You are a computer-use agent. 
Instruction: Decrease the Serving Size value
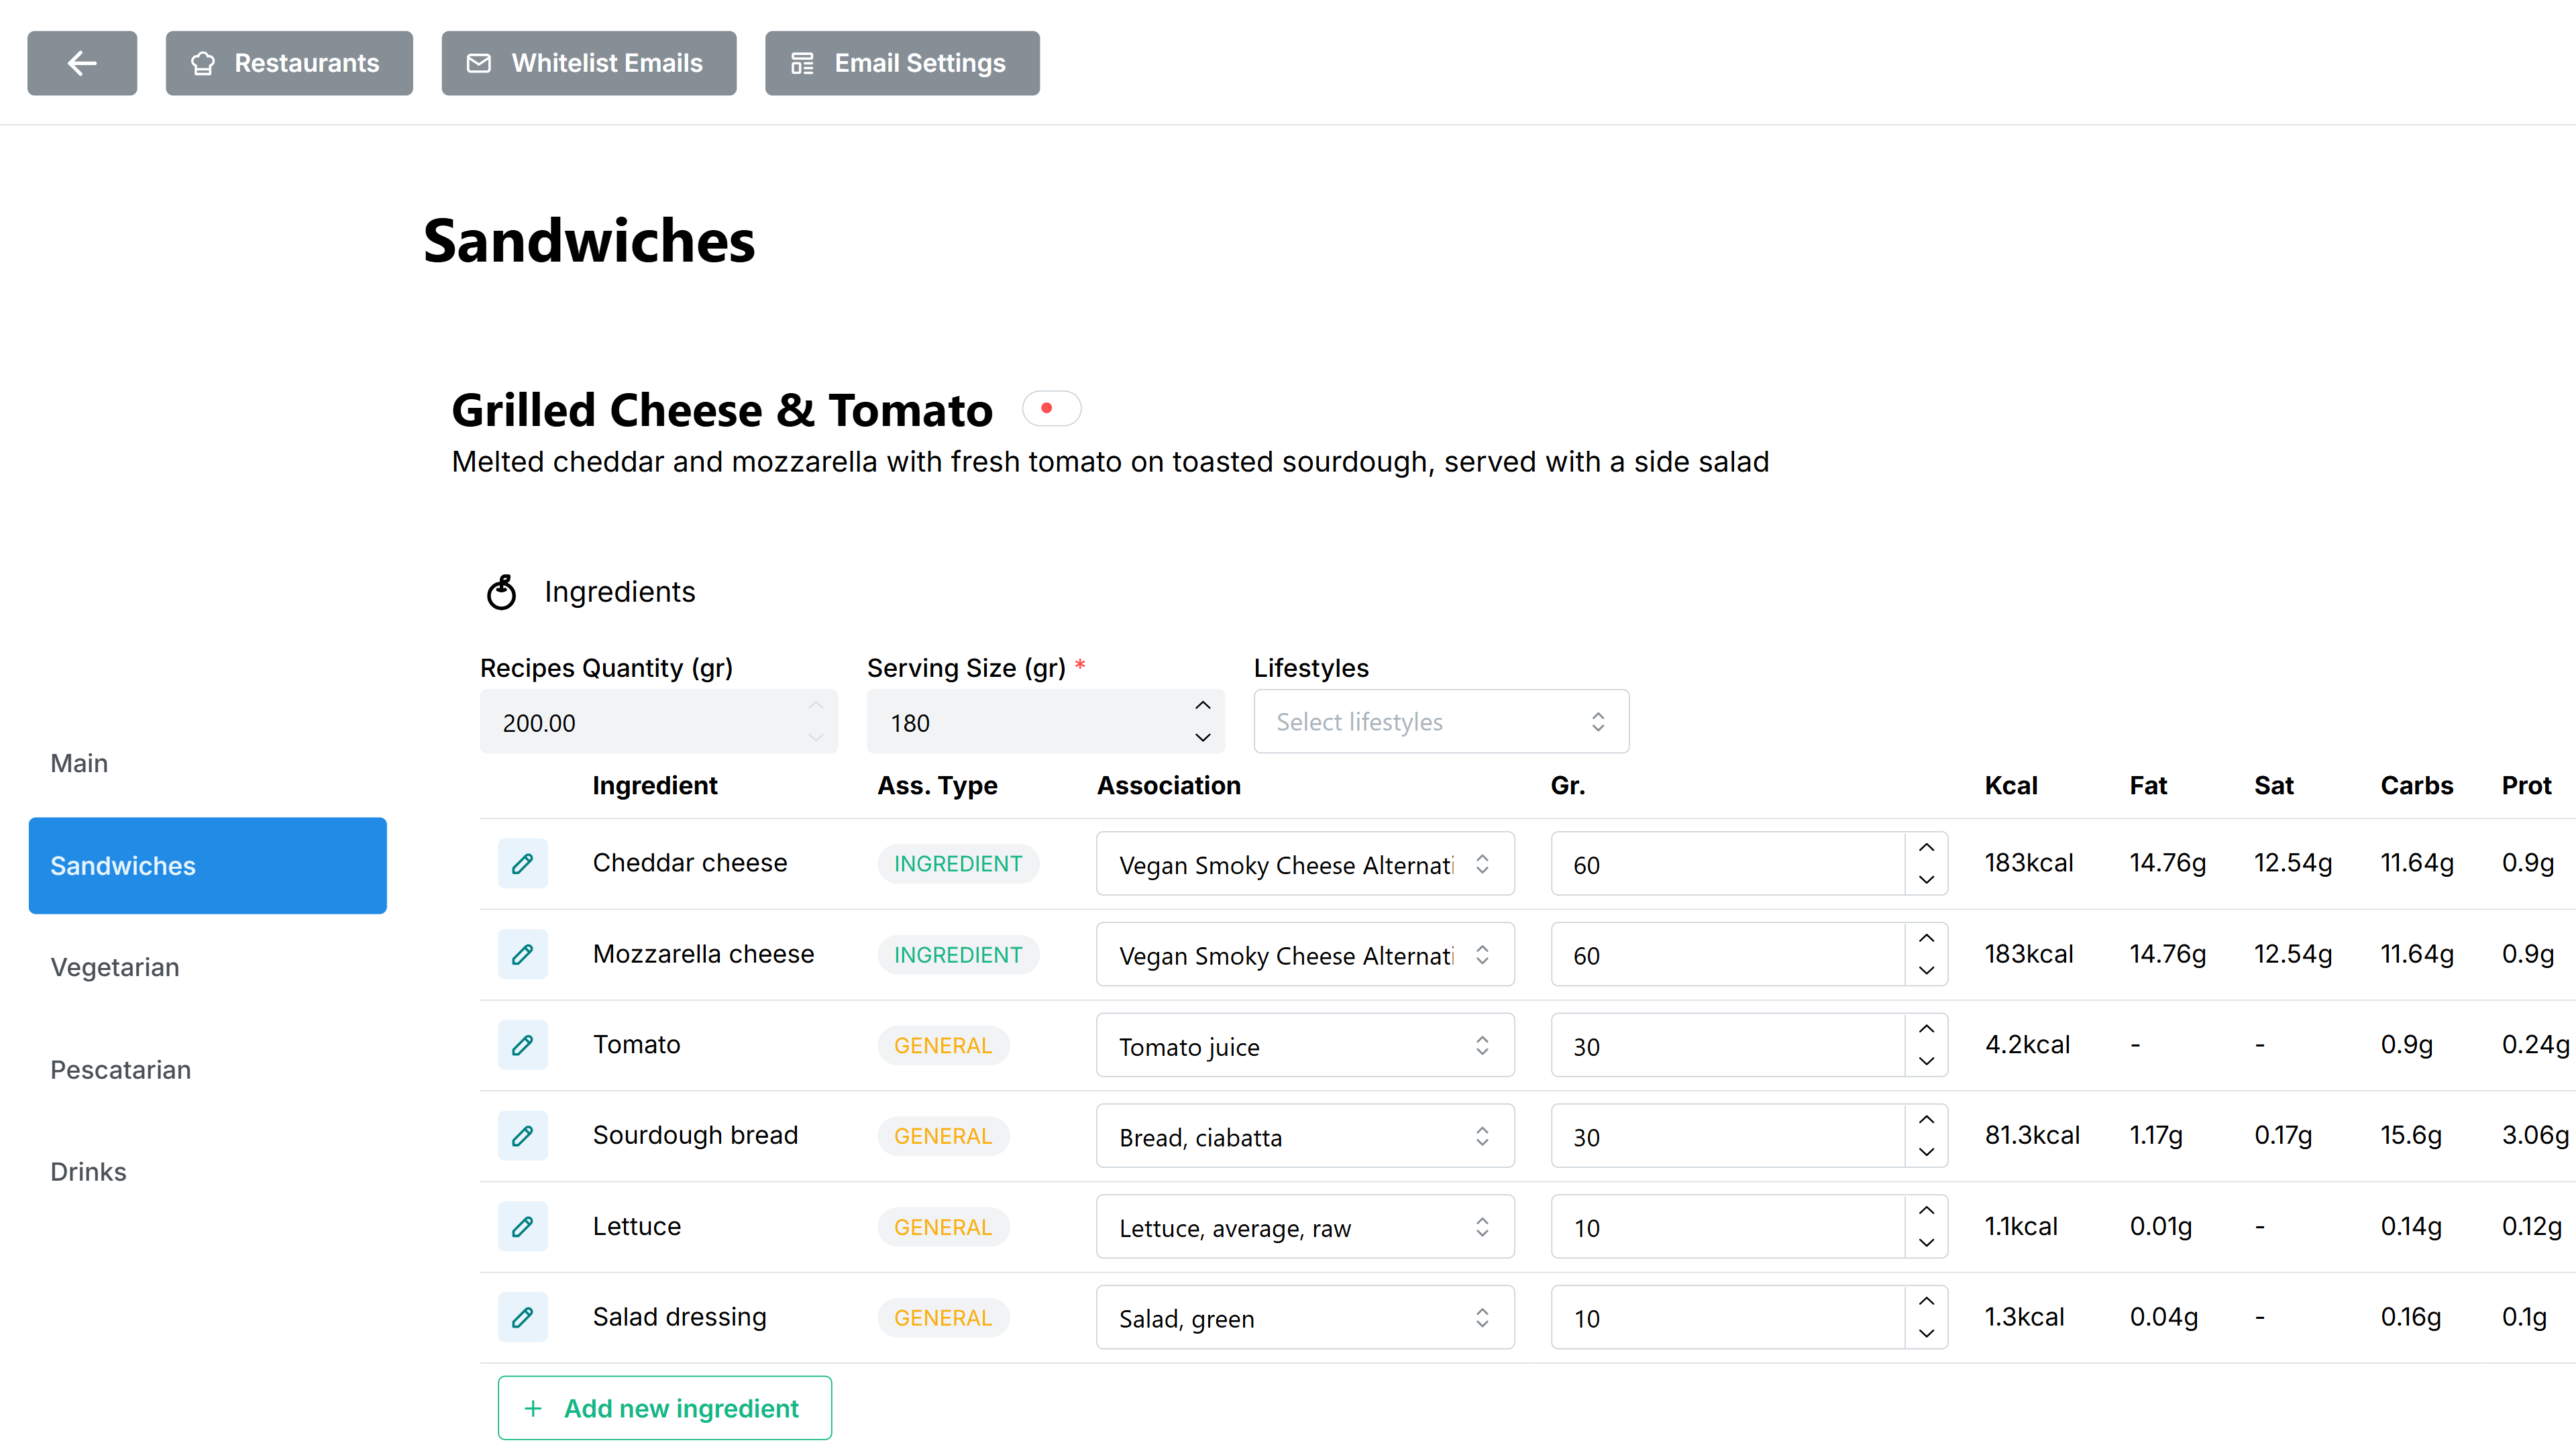point(1203,738)
